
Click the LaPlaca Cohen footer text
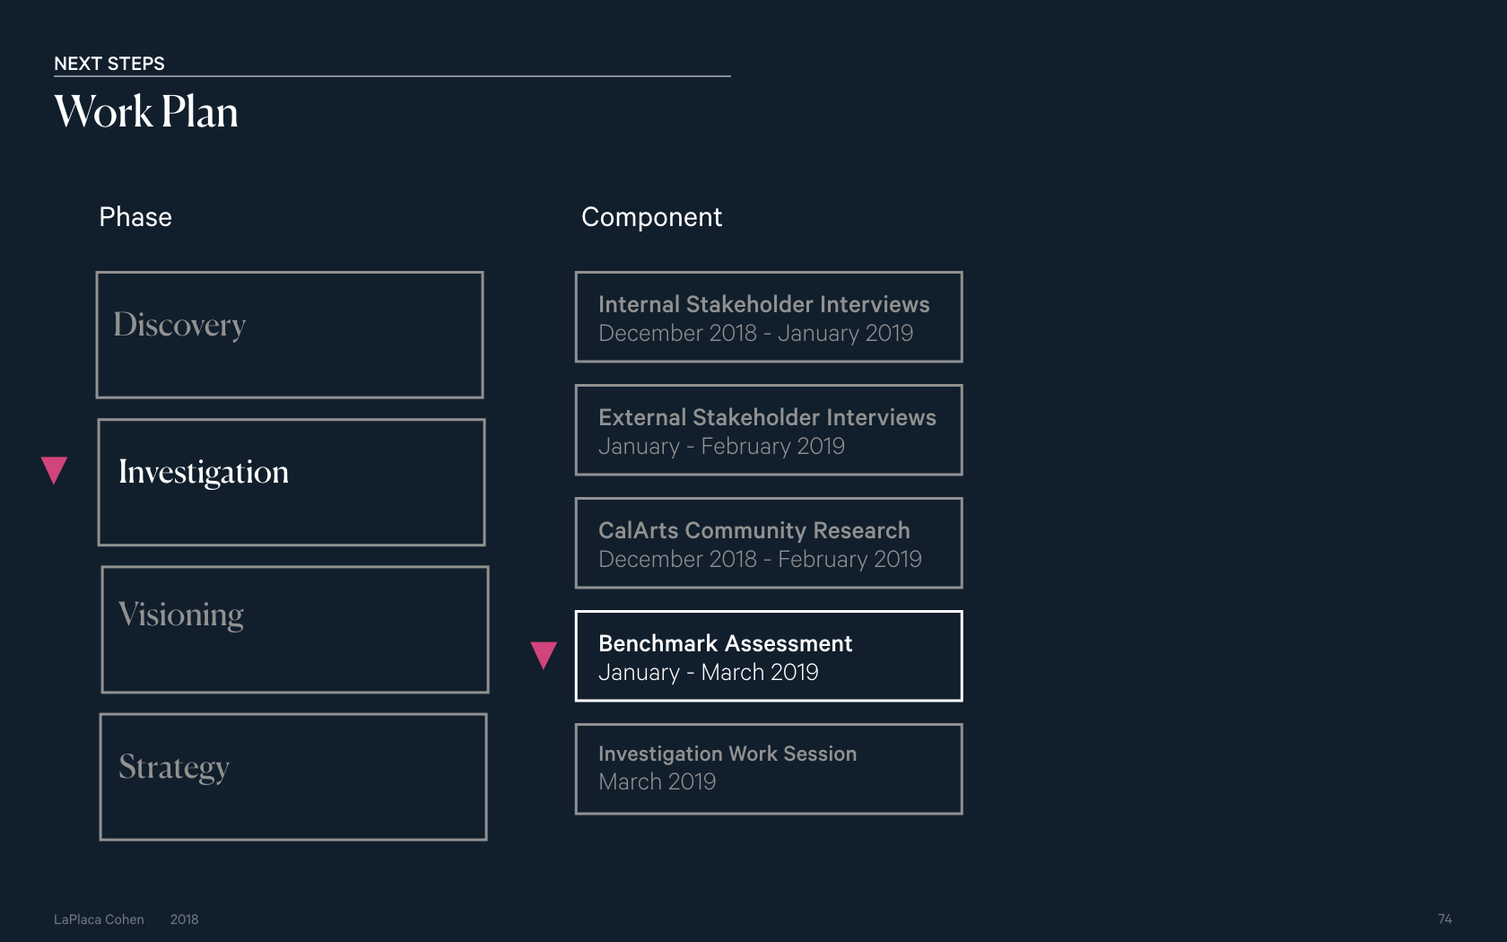click(x=99, y=920)
